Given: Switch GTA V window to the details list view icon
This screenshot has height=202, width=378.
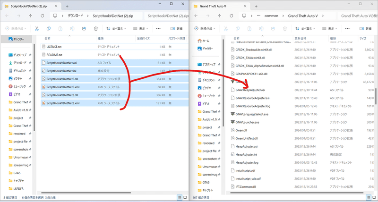Looking at the screenshot, I should 369,198.
